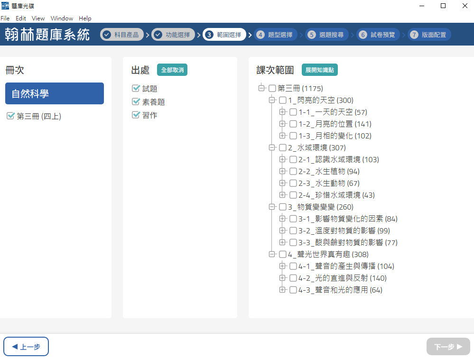474x359 pixels.
Task: Expand 2-4_珍惜水域環境 node
Action: [x=282, y=194]
